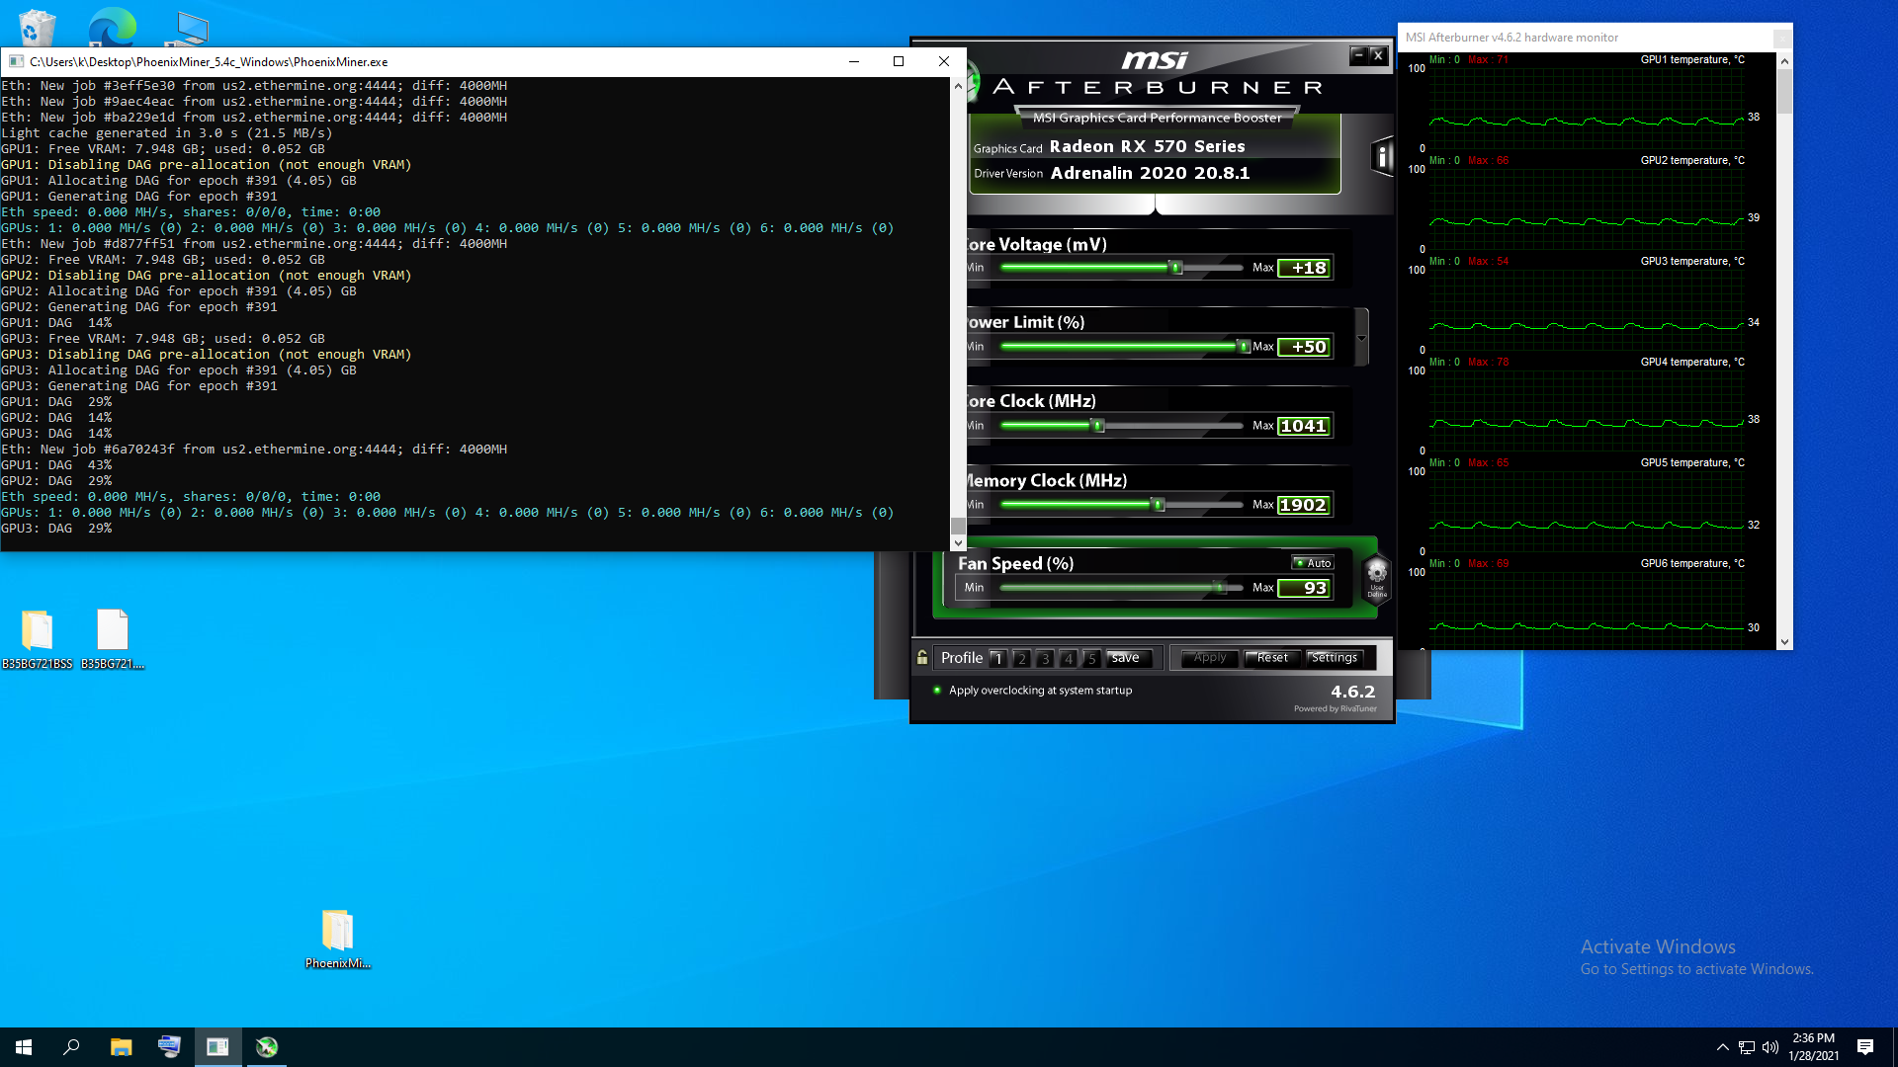Select Afterburner profile slot 5
1898x1067 pixels.
[x=1092, y=658]
